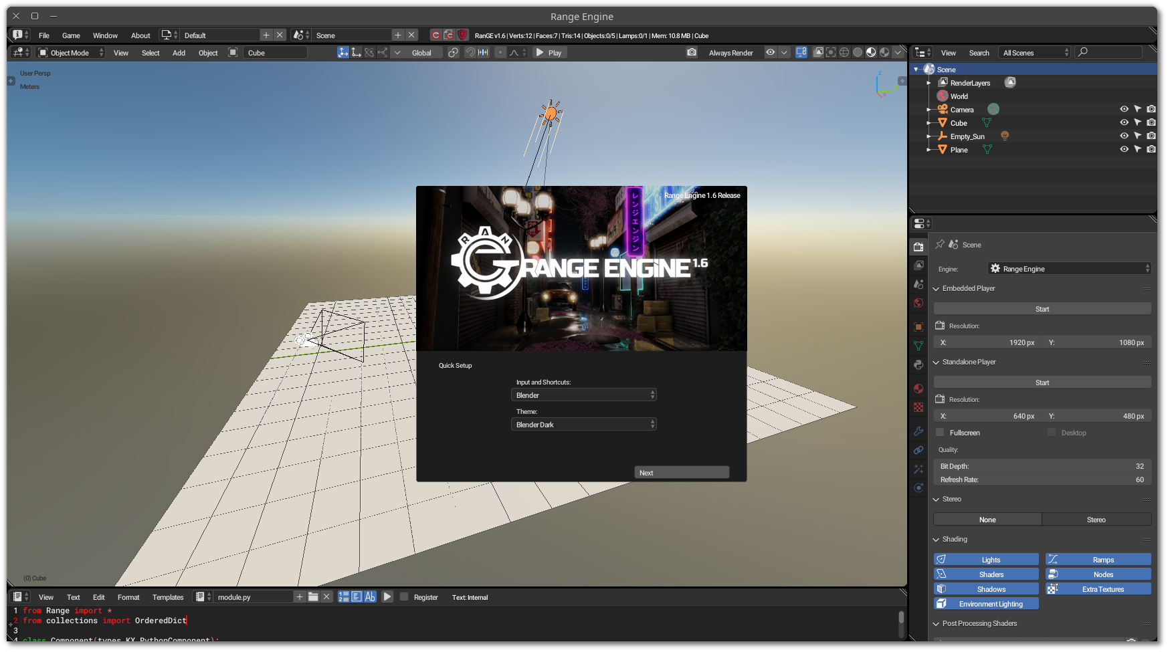Open the Global orientation dropdown
Viewport: 1168px width, 652px height.
417,52
